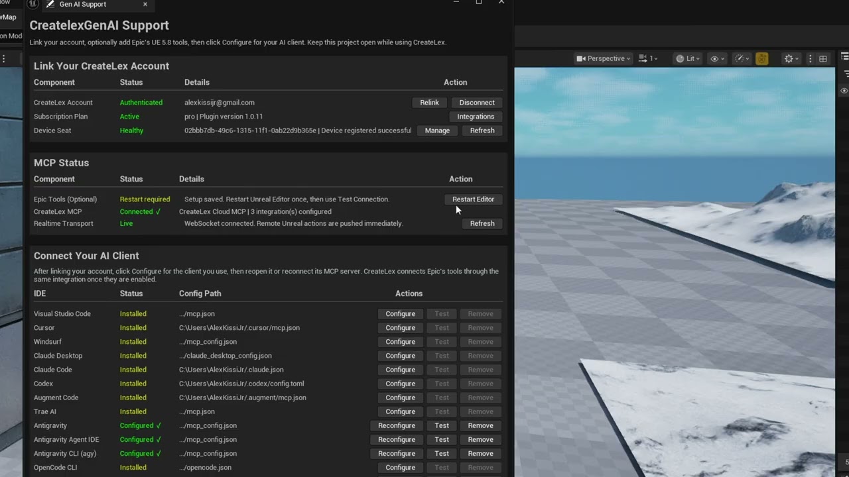This screenshot has width=849, height=477.
Task: Click the Authenticated status text
Action: [141, 103]
